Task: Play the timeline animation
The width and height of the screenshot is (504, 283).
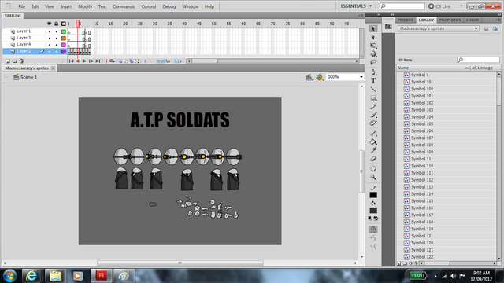Action: 84,61
